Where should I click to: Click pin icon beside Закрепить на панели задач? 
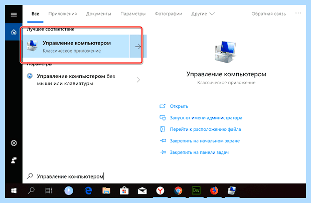point(163,152)
